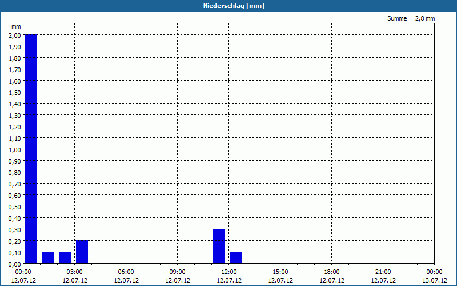Select the 0,10 mm bar between 01:00 and 02:00
457x286 pixels.
coord(48,258)
